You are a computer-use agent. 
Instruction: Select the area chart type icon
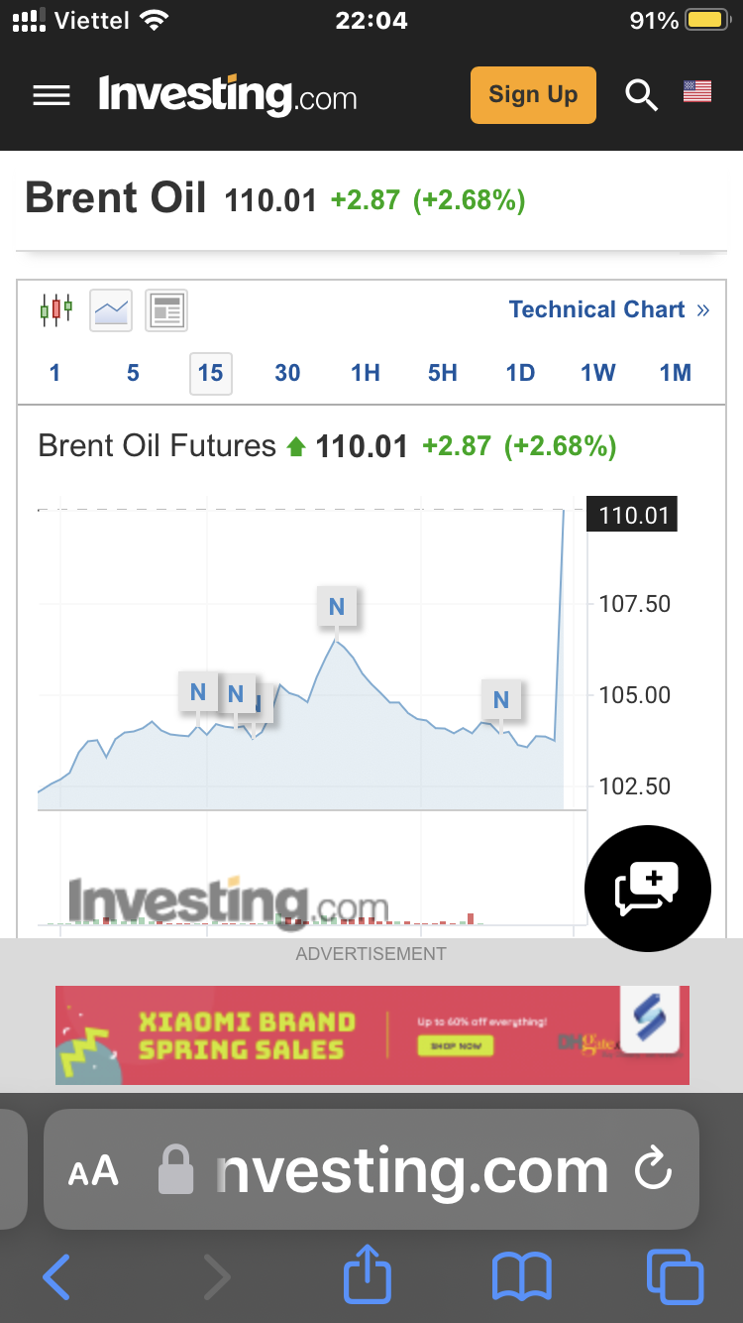tap(111, 310)
